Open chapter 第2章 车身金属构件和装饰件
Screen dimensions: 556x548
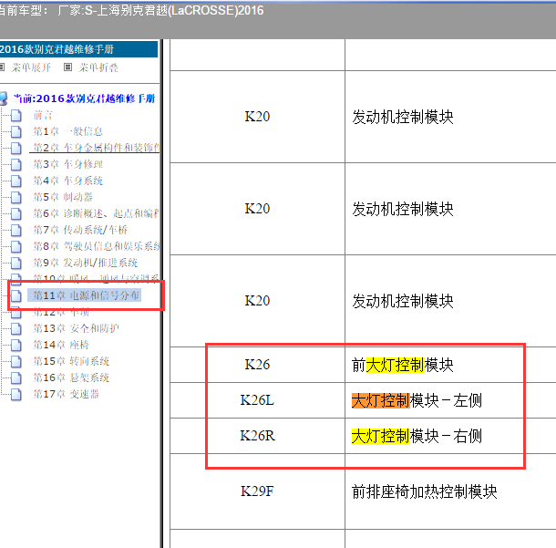click(x=96, y=148)
